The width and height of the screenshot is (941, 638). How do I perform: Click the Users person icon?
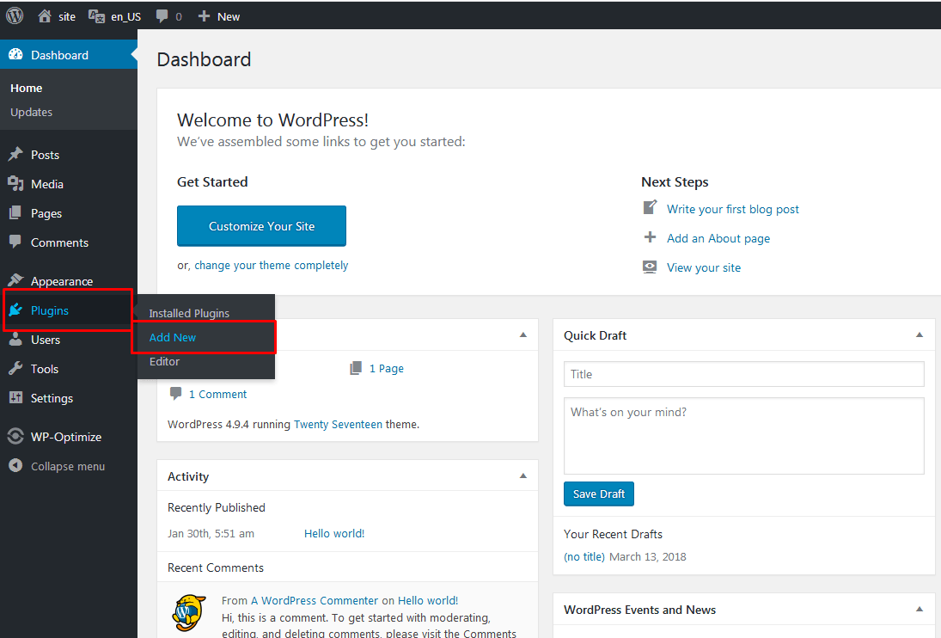coord(15,339)
